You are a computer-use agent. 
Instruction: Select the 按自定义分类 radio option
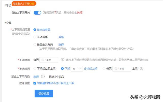[x=35, y=45]
